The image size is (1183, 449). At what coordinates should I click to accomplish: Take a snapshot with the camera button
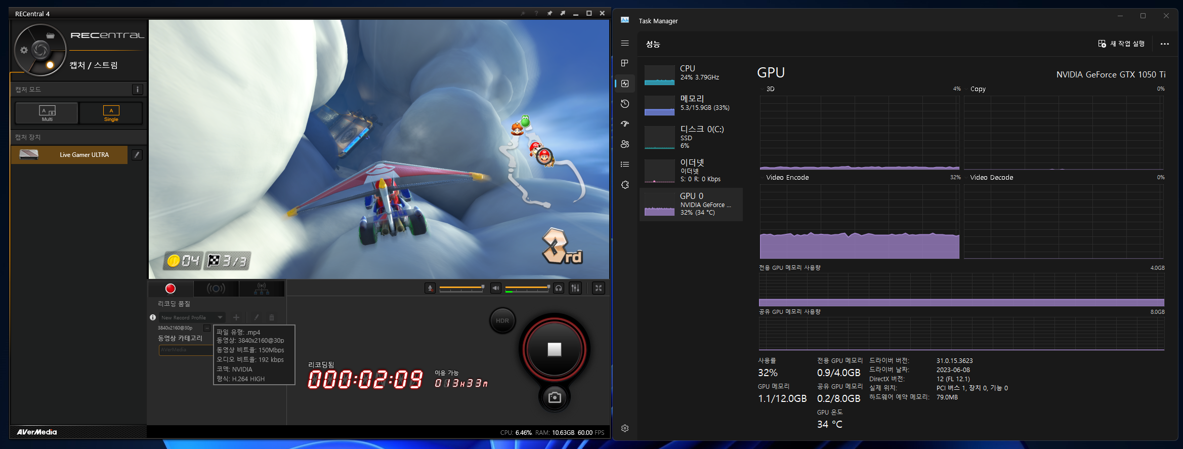[x=555, y=397]
